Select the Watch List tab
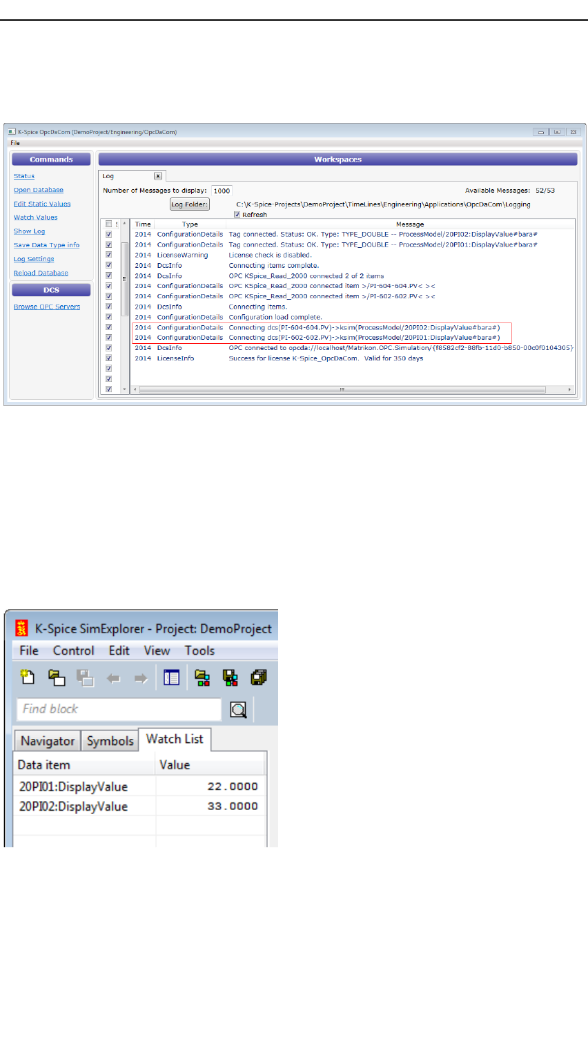588x1042 pixels. click(x=175, y=739)
